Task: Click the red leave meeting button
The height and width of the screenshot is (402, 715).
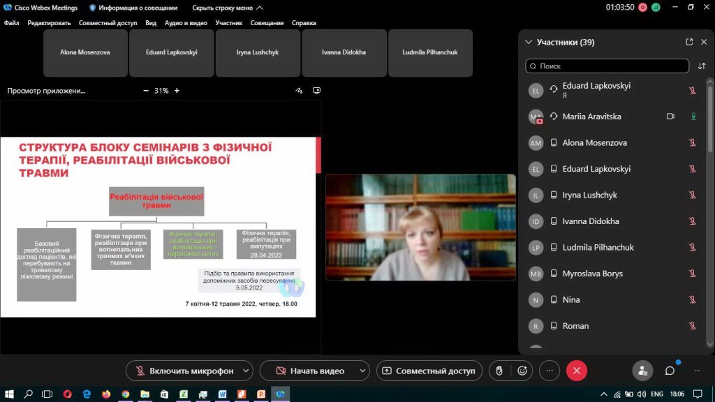Action: coord(576,371)
